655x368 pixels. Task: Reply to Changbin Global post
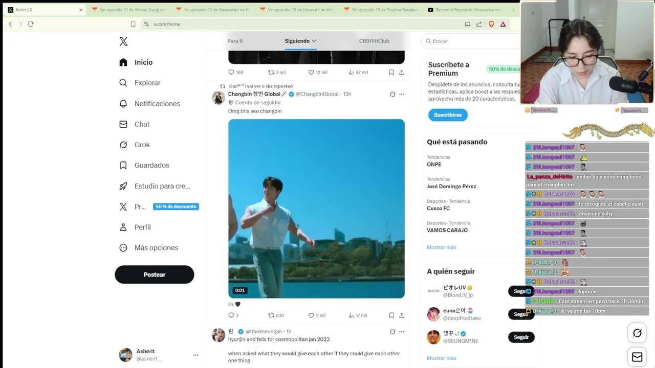point(233,315)
